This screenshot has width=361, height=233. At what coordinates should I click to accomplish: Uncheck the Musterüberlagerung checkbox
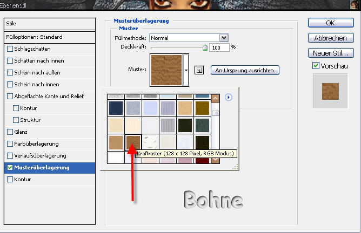(x=10, y=168)
